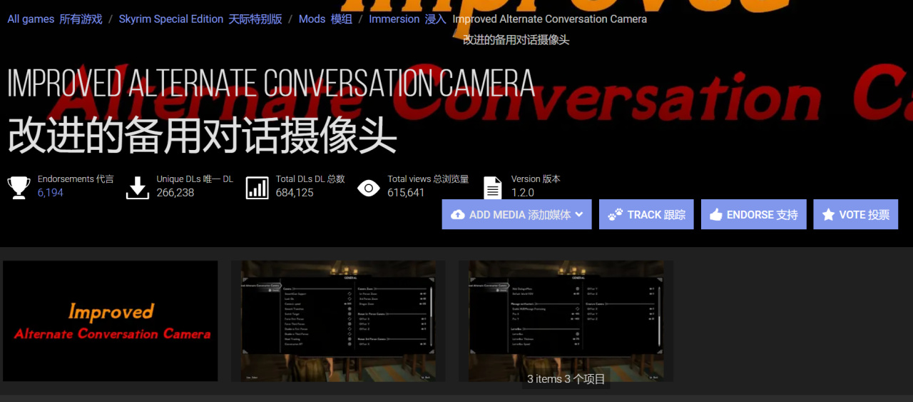This screenshot has width=913, height=402.
Task: Open the 6,194 endorsements count link
Action: pyautogui.click(x=51, y=193)
